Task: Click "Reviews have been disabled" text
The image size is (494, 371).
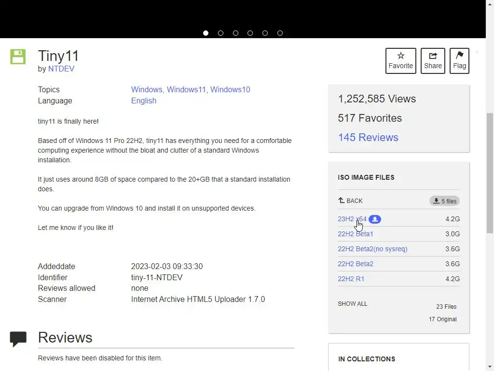Action: (100, 358)
